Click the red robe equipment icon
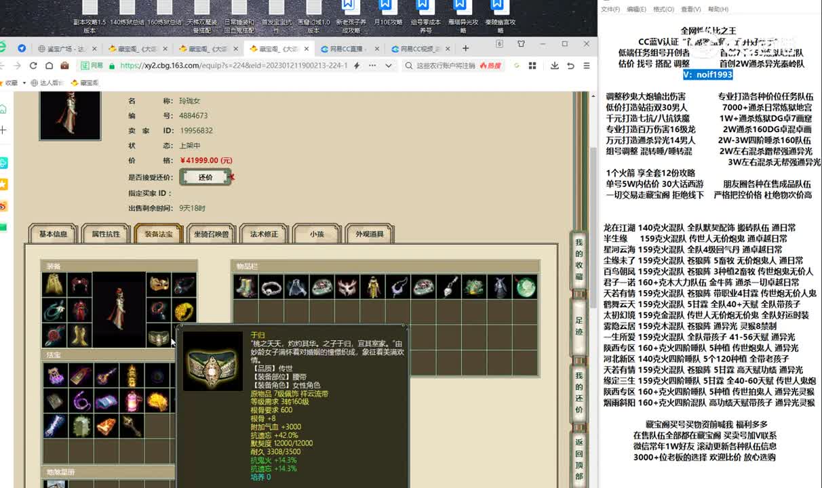 tap(79, 310)
